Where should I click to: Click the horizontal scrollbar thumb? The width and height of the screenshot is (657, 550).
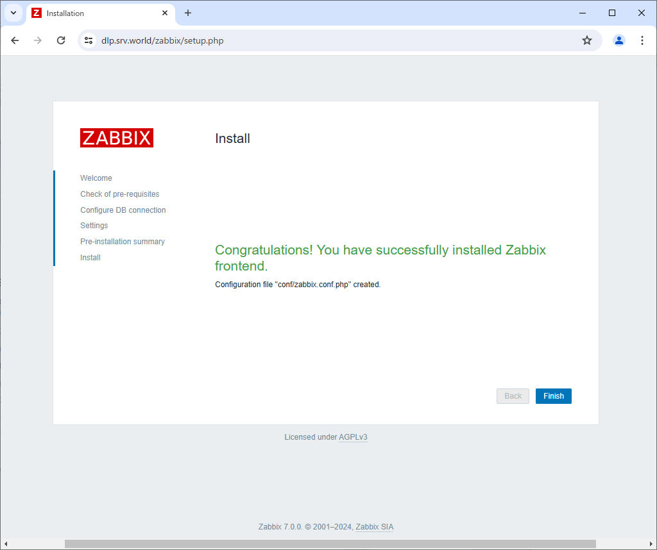(330, 544)
